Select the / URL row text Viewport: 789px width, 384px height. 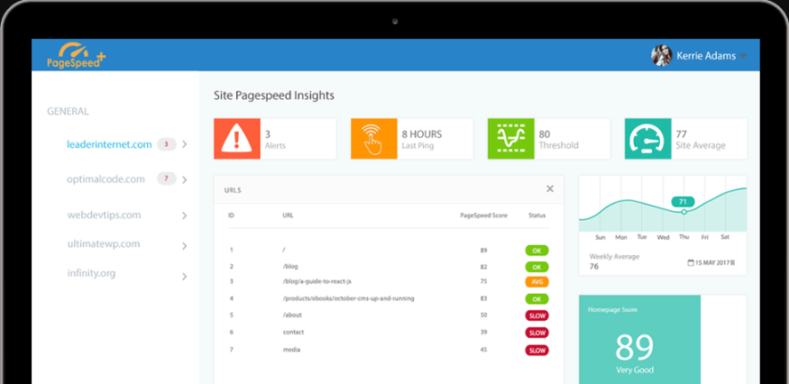pos(284,250)
